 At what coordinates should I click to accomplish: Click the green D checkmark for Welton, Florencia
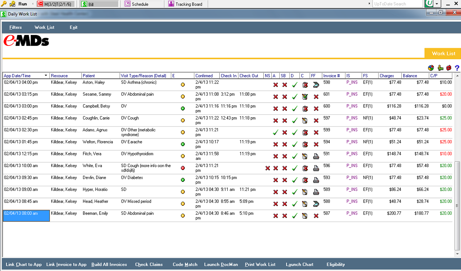click(x=295, y=144)
